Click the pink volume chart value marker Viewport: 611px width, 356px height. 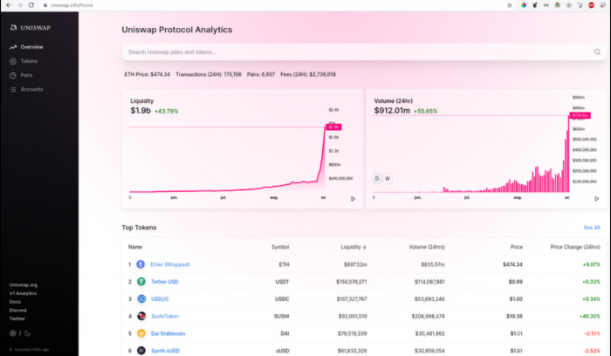(x=580, y=115)
